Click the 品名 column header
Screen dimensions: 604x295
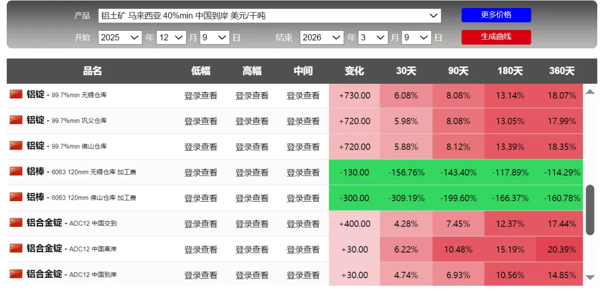[x=92, y=71]
